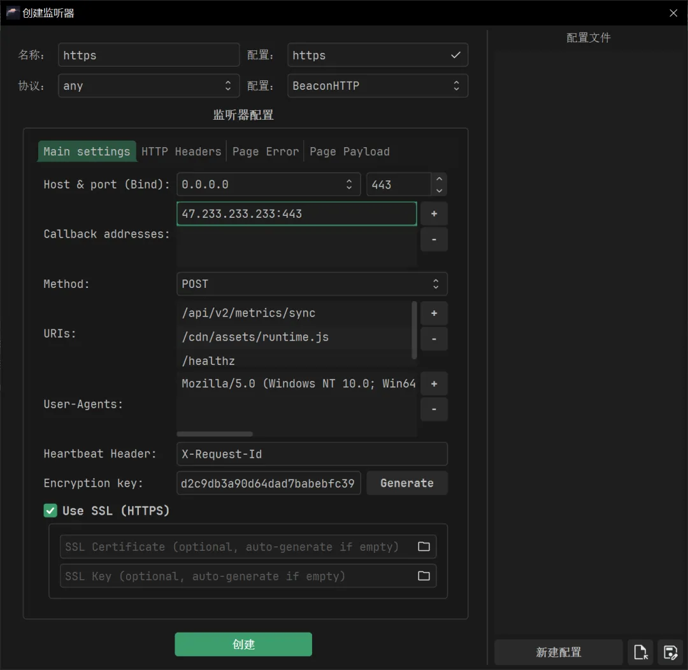Click the User-Agents horizontal scrollbar

215,434
